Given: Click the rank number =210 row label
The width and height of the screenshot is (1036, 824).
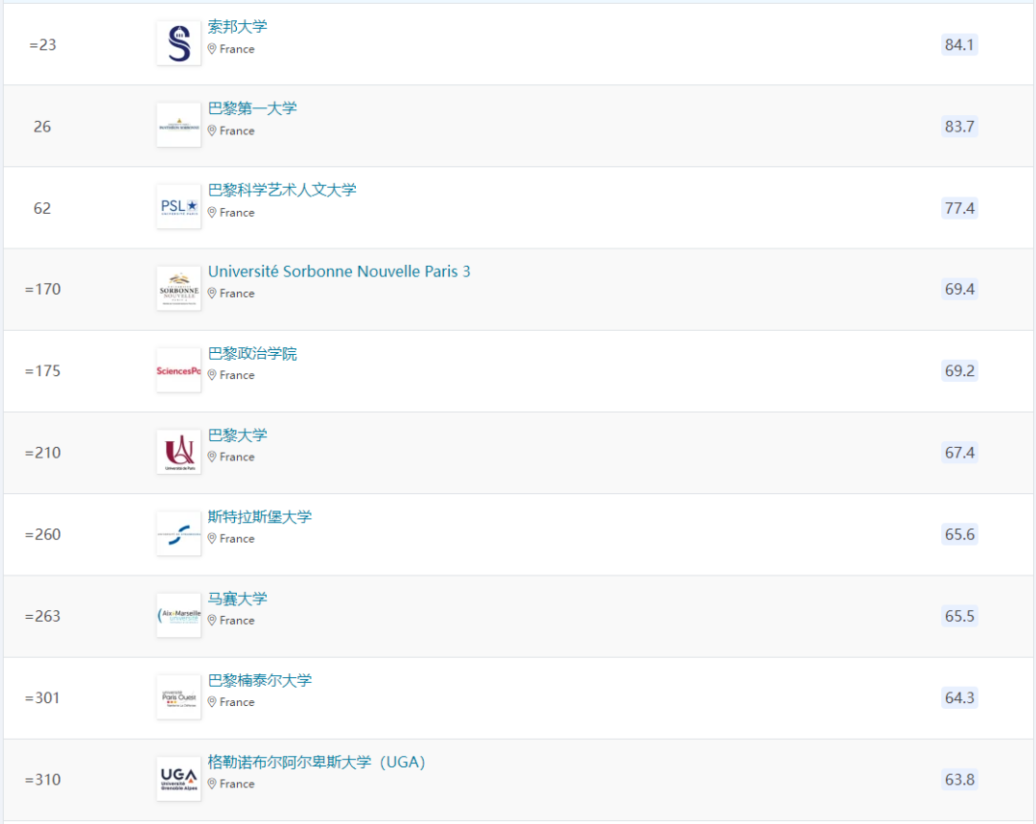Looking at the screenshot, I should click(42, 452).
